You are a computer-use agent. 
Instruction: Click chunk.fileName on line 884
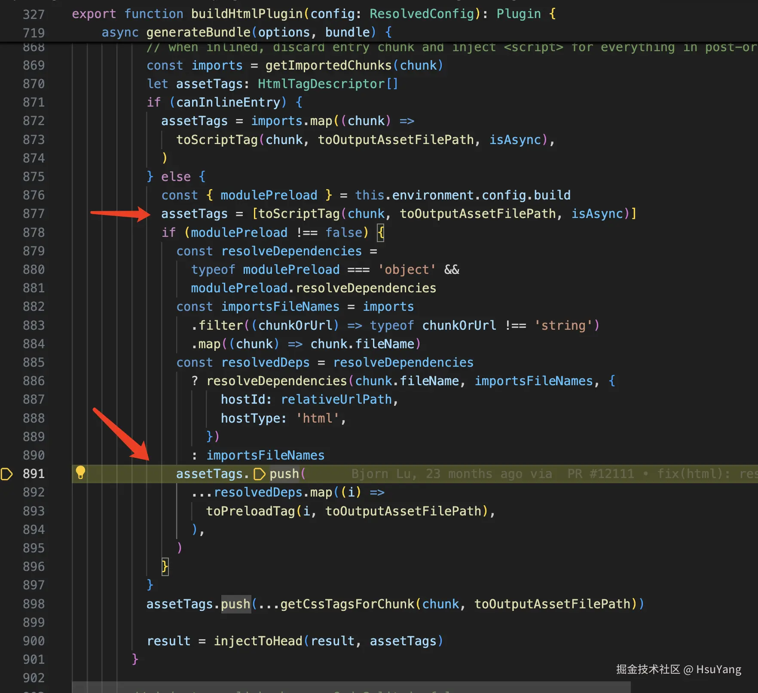click(362, 344)
